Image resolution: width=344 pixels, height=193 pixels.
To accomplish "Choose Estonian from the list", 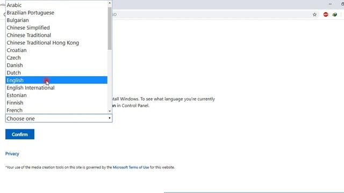I will (56, 95).
